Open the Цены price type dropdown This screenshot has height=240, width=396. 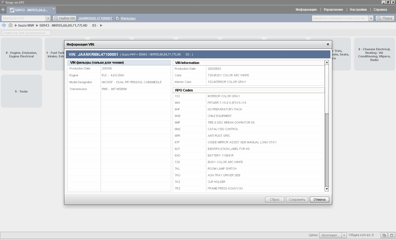click(x=344, y=235)
